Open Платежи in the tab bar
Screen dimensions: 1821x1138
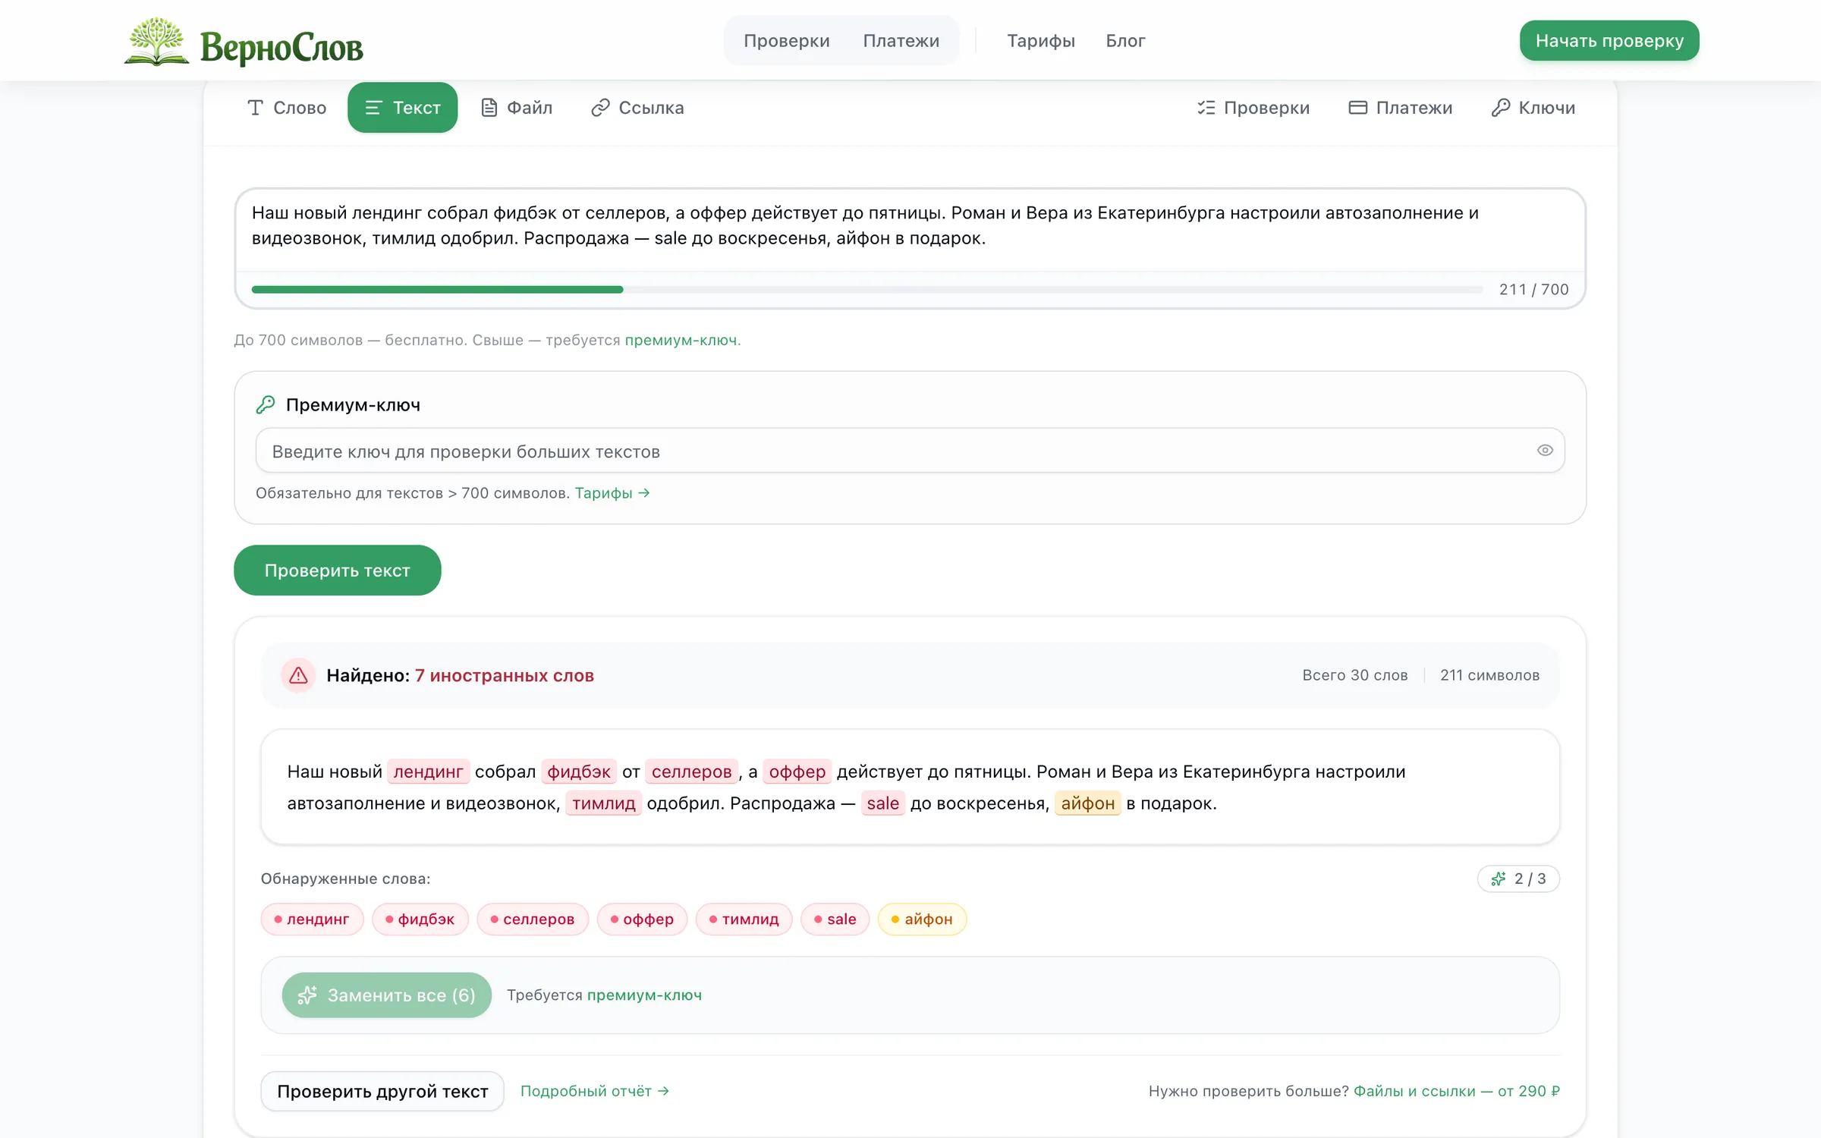[1401, 108]
